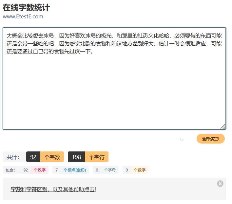Click the 全部清空! clear-all button

point(211,139)
